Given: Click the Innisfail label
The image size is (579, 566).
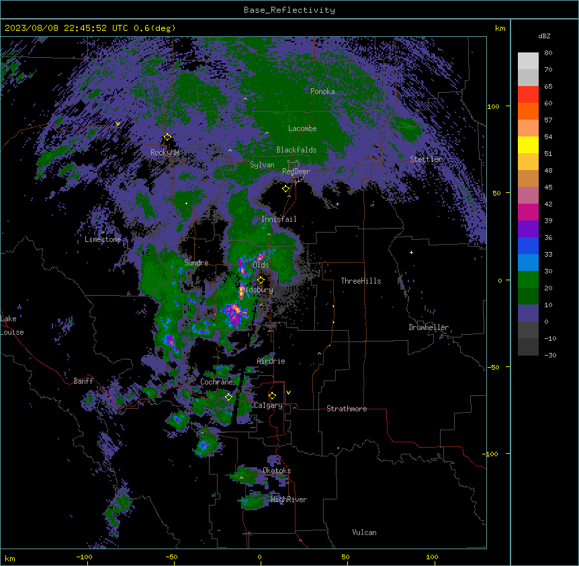Looking at the screenshot, I should 279,219.
